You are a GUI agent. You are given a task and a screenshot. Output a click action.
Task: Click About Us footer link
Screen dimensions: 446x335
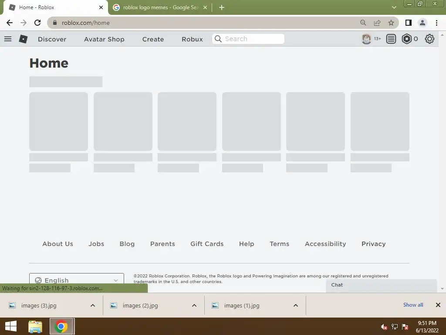58,244
